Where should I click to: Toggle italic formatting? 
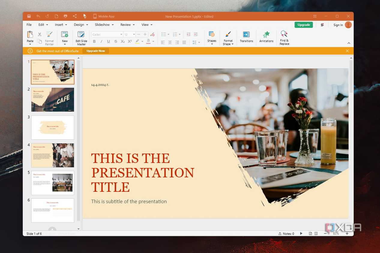[101, 42]
